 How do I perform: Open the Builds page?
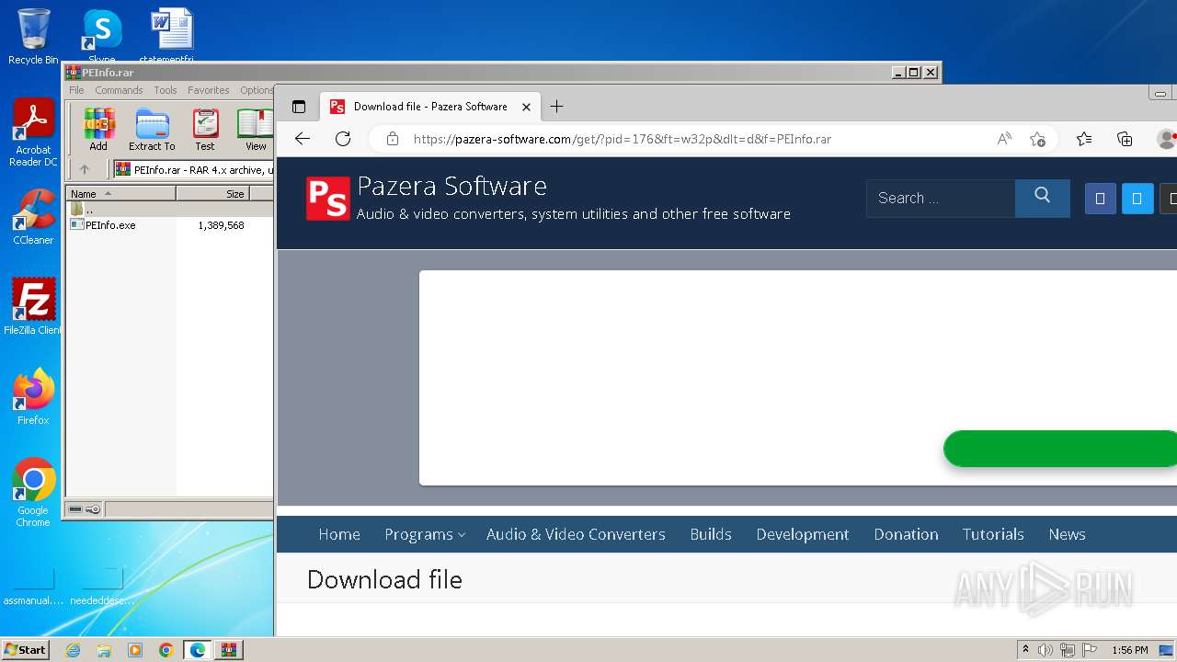pyautogui.click(x=711, y=534)
